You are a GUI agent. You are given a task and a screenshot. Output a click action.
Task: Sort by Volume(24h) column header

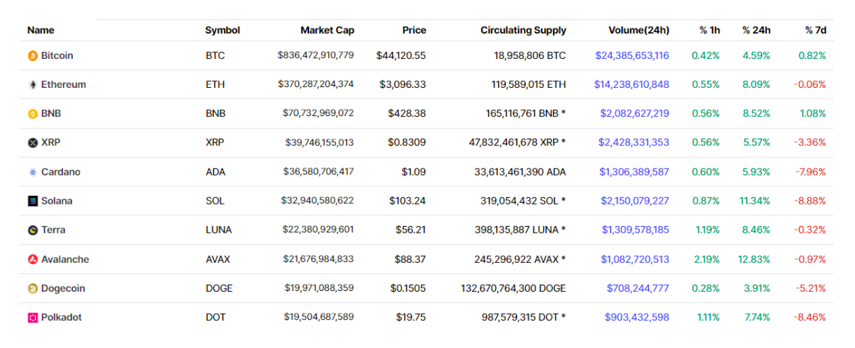pos(638,30)
